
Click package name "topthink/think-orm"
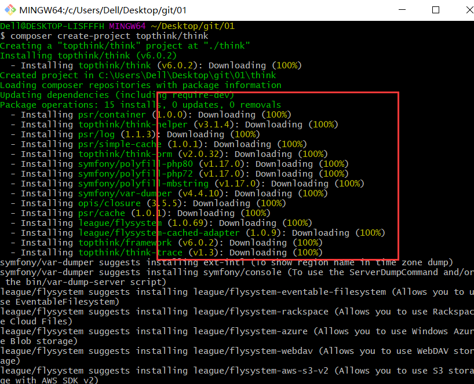pyautogui.click(x=125, y=154)
